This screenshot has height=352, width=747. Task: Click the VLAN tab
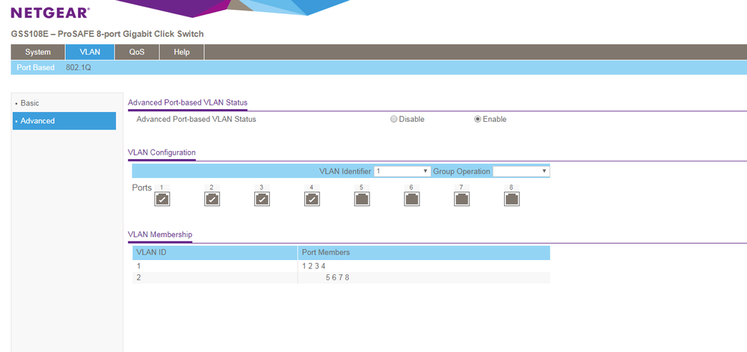(90, 52)
